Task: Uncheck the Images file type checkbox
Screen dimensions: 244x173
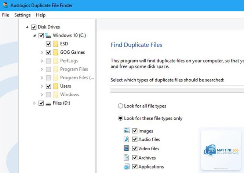Action: tap(135, 131)
